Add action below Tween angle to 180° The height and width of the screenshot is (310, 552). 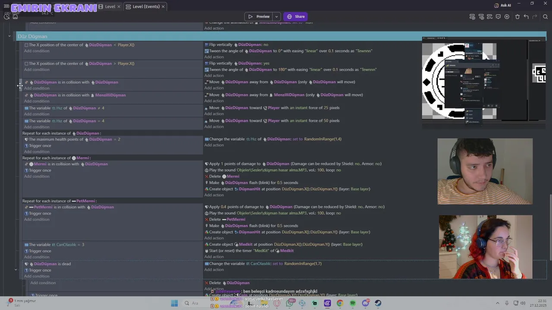214,75
